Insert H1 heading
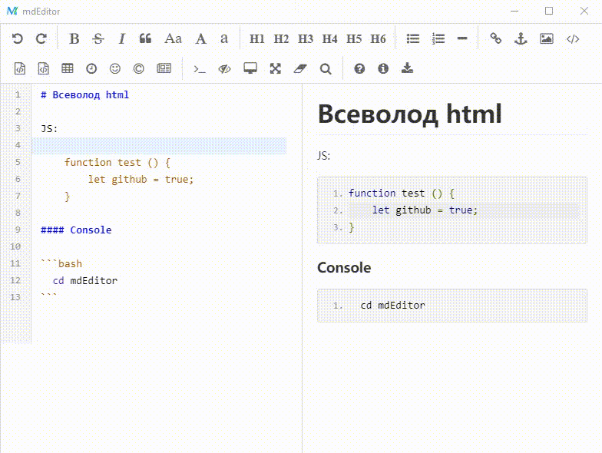This screenshot has width=602, height=453. tap(256, 38)
